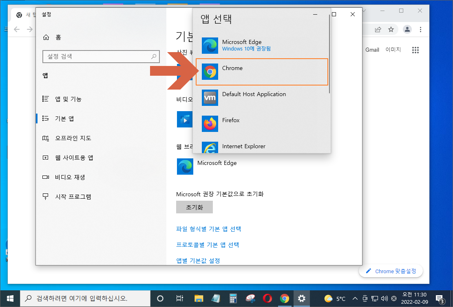Screen dimensions: 453x307
Task: Open Settings home (홈)
Action: (x=52, y=37)
